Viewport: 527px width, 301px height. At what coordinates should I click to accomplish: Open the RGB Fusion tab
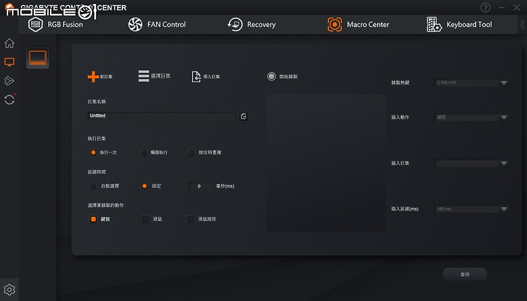[56, 24]
